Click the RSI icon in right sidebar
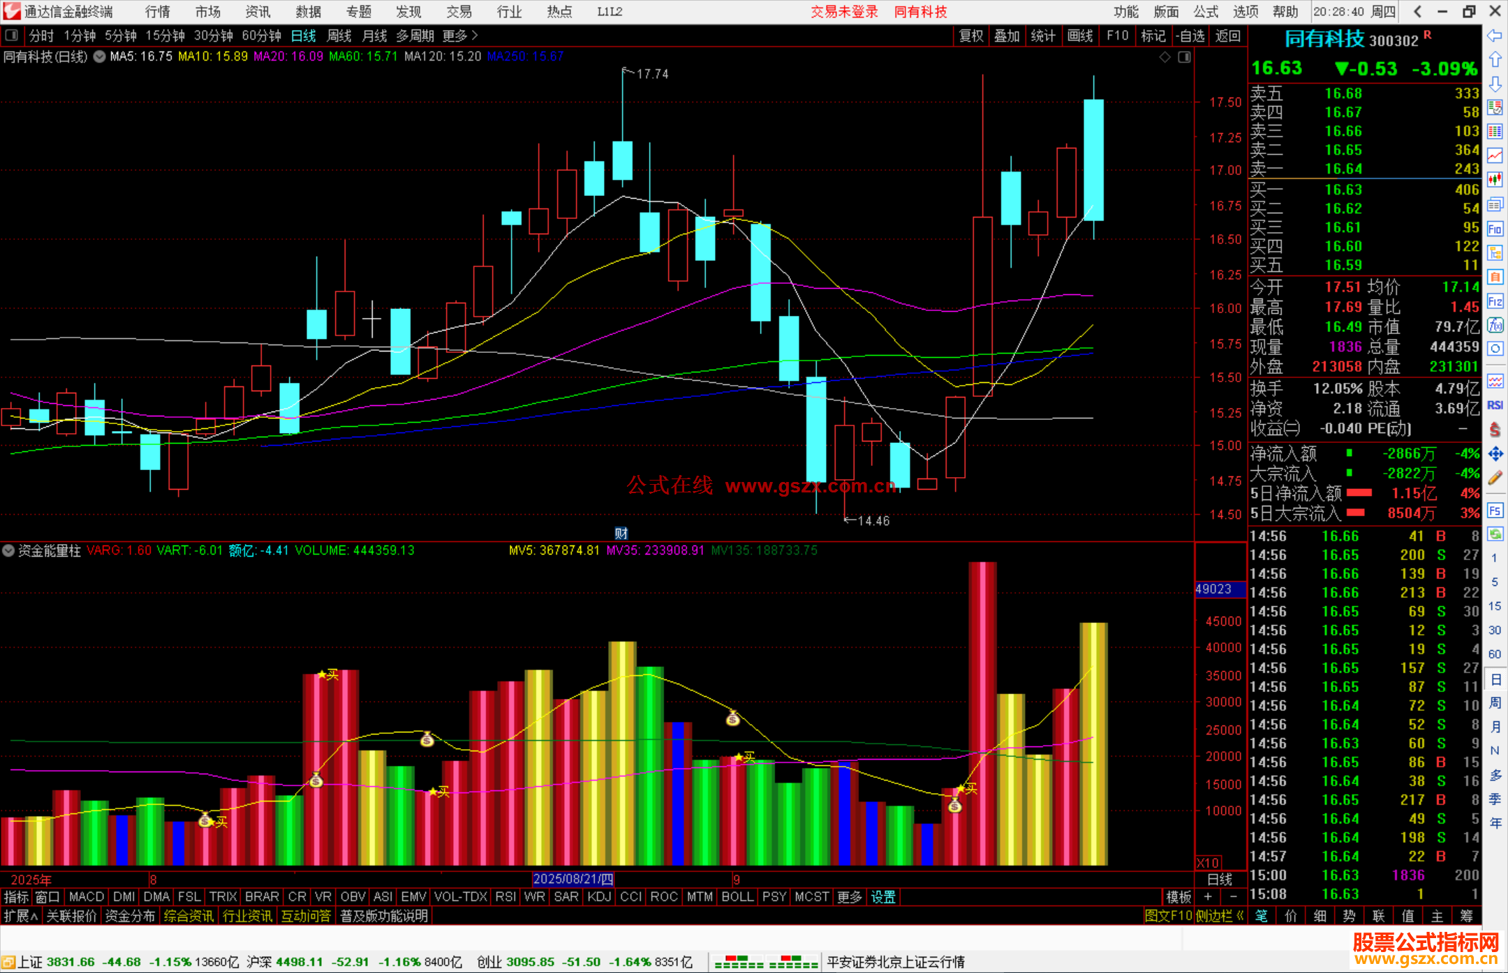Viewport: 1508px width, 973px height. (1495, 405)
